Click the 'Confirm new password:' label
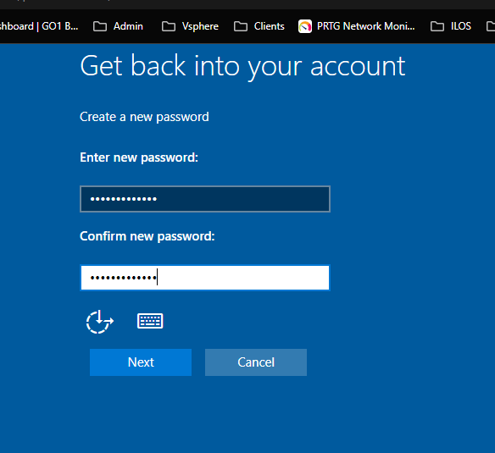 click(x=147, y=236)
